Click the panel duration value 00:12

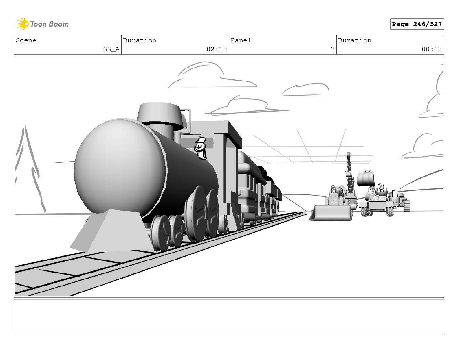[x=432, y=49]
